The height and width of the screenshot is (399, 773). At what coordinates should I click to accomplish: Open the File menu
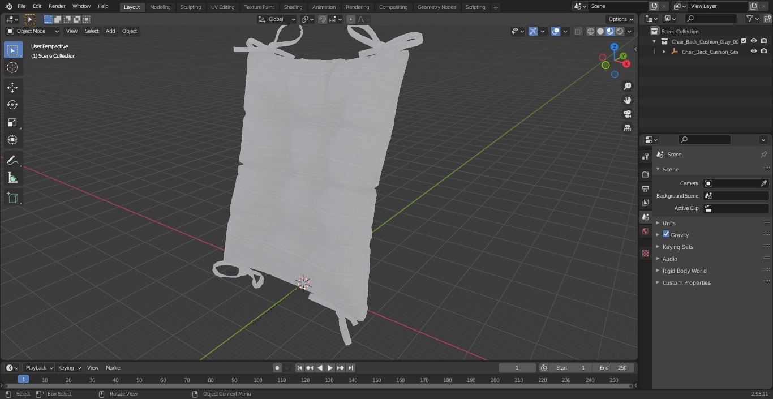click(x=22, y=6)
